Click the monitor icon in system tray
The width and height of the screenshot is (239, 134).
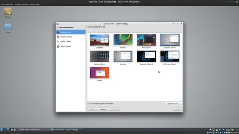coord(214,130)
